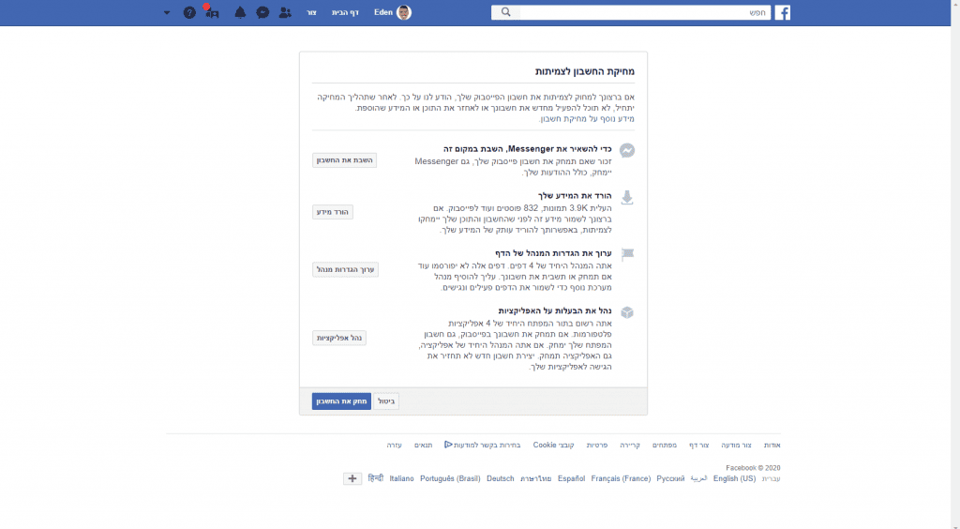960x529 pixels.
Task: Open צור דף footer link
Action: [699, 446]
